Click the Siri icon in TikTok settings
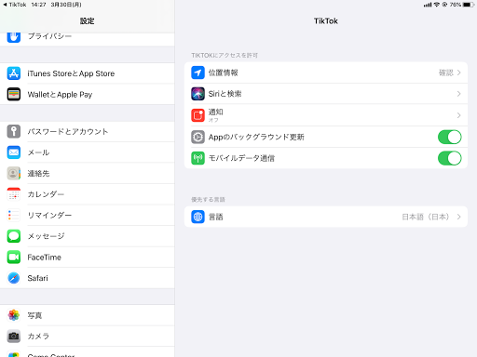 198,94
